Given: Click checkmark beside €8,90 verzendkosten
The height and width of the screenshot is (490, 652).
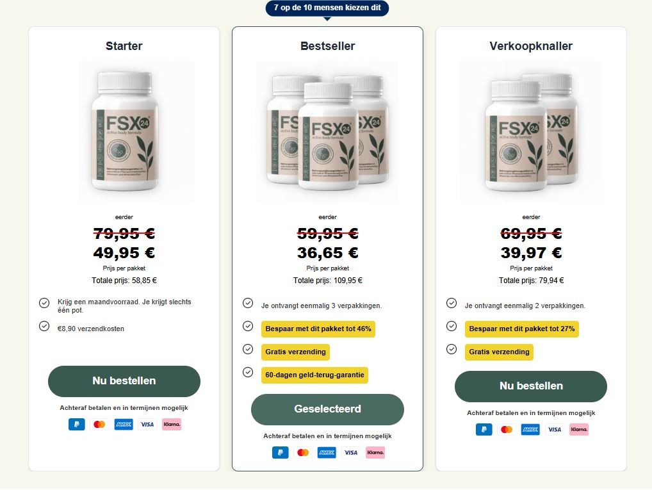Looking at the screenshot, I should [44, 326].
